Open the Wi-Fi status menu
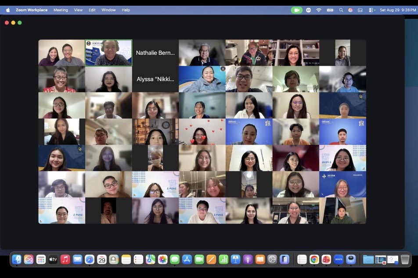 pyautogui.click(x=319, y=10)
